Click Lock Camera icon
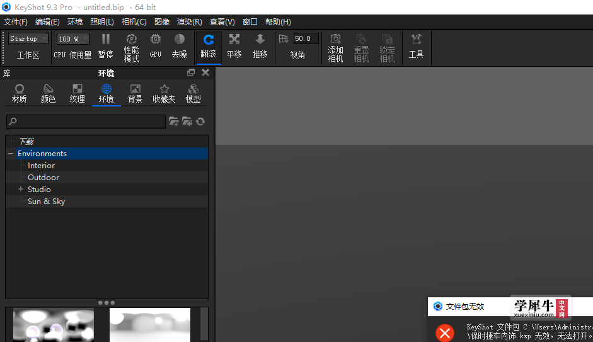 (387, 39)
